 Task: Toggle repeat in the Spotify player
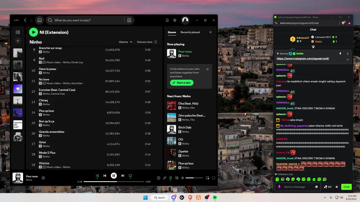pyautogui.click(x=130, y=176)
